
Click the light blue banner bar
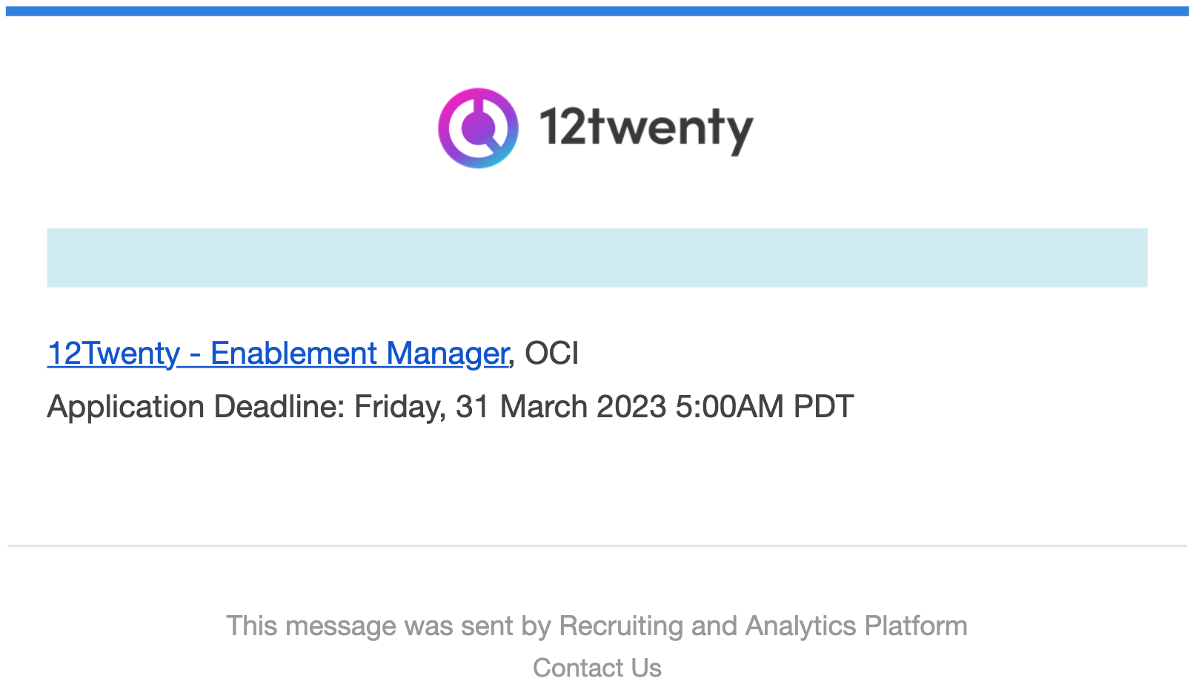(x=597, y=258)
